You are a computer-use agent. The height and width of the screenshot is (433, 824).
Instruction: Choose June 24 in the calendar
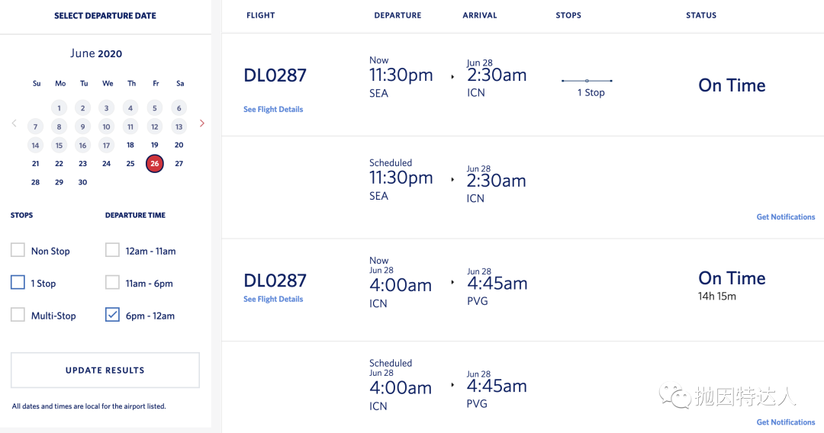(x=107, y=163)
